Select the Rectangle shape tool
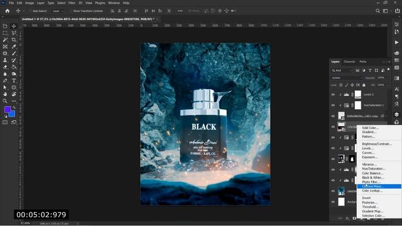Viewport: 402px width, 226px height. pyautogui.click(x=14, y=87)
